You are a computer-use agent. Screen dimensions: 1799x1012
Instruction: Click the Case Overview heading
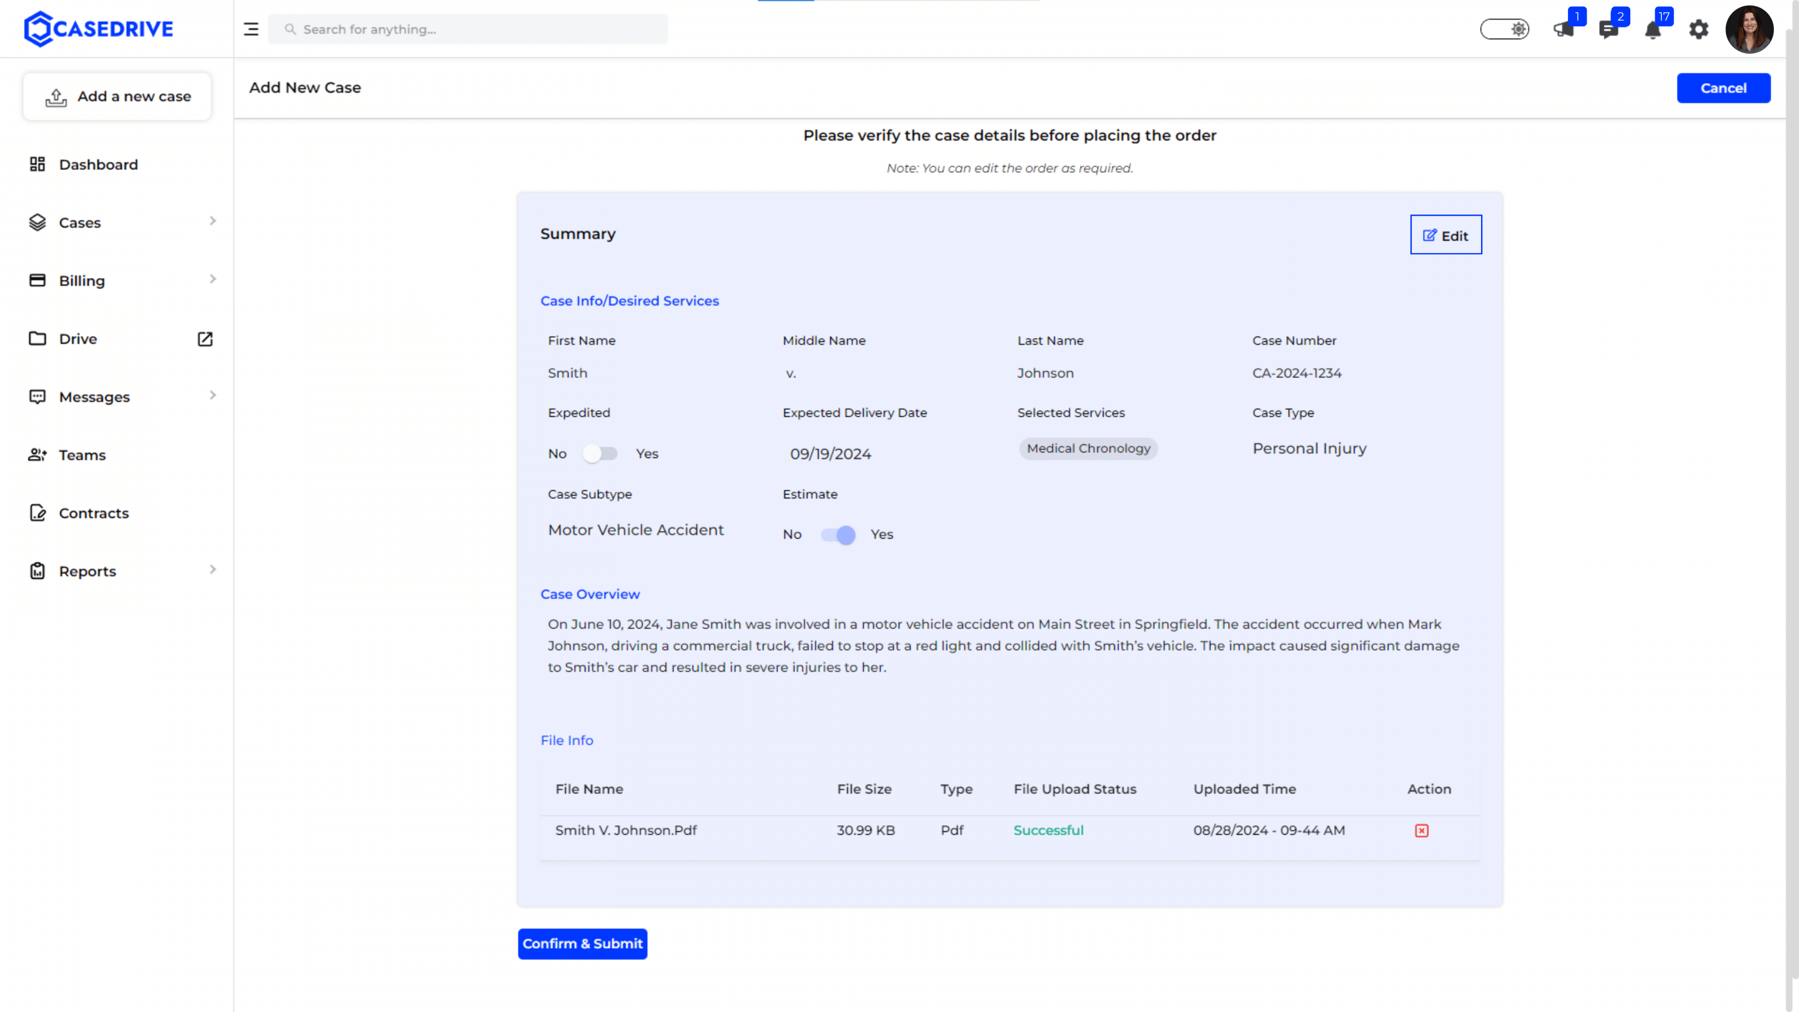point(590,594)
